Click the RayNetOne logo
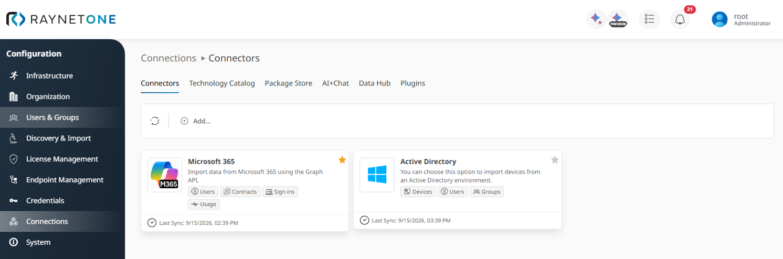The width and height of the screenshot is (783, 259). 61,19
